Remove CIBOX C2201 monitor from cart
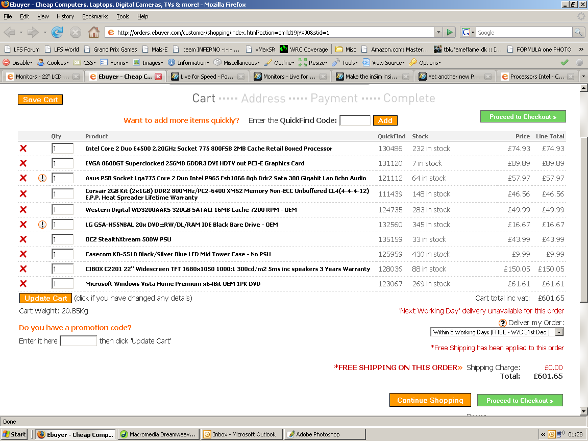 pos(23,269)
